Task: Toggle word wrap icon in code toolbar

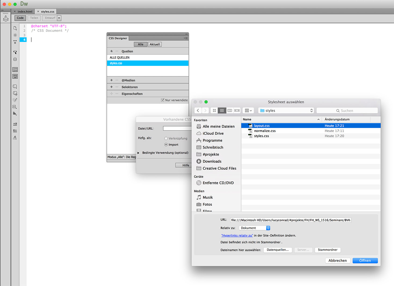Action: [15, 76]
